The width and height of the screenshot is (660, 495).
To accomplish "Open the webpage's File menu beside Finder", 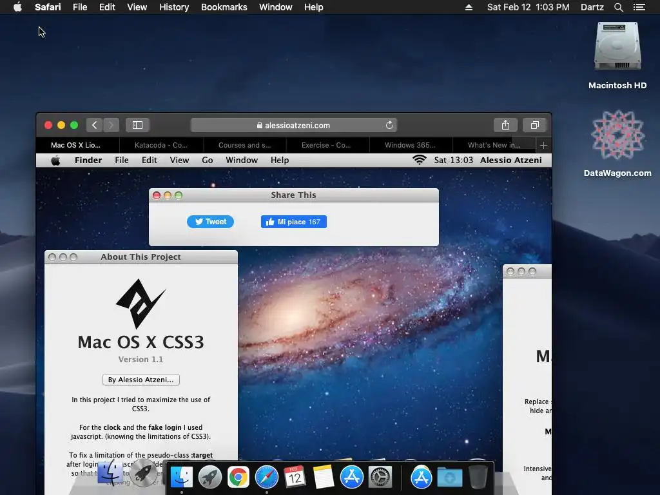I will click(122, 160).
